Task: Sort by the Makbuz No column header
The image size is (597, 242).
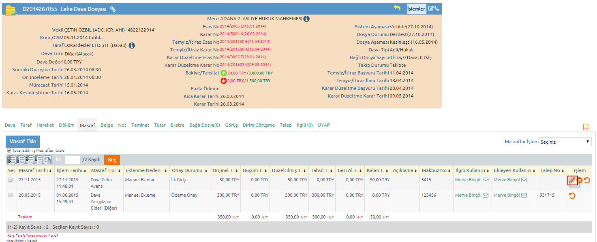Action: 436,170
